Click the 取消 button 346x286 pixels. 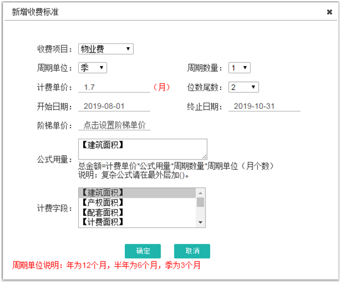point(192,251)
